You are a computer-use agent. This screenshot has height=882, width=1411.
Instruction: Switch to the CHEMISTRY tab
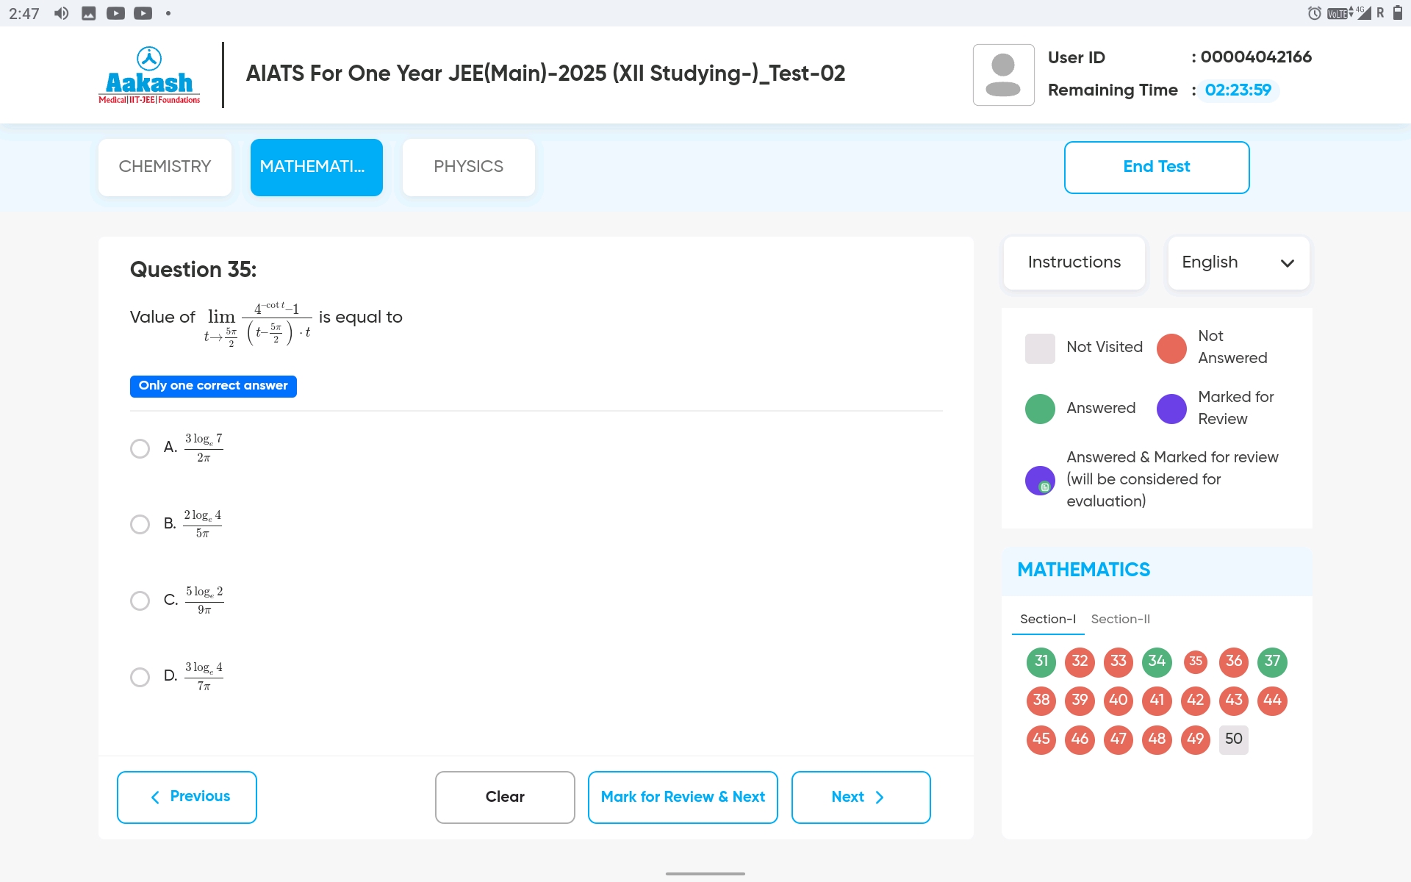click(x=165, y=167)
